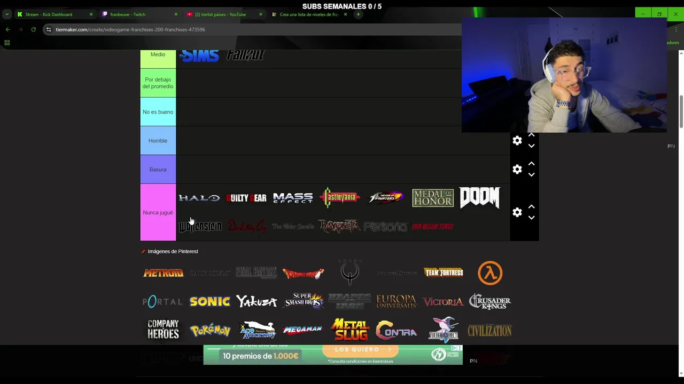Pick the Sonic logo from the pool

coord(209,302)
